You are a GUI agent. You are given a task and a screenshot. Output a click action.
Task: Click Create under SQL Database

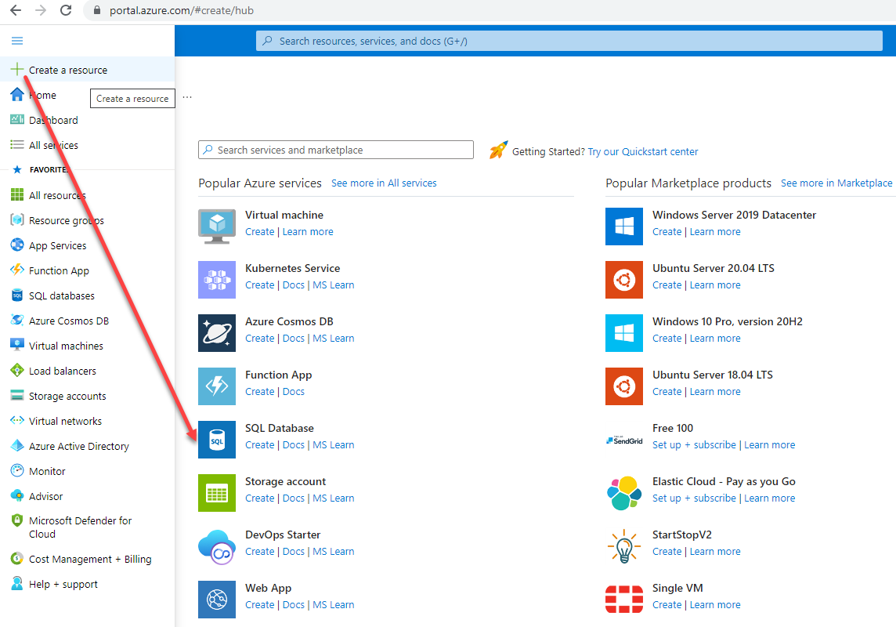259,444
